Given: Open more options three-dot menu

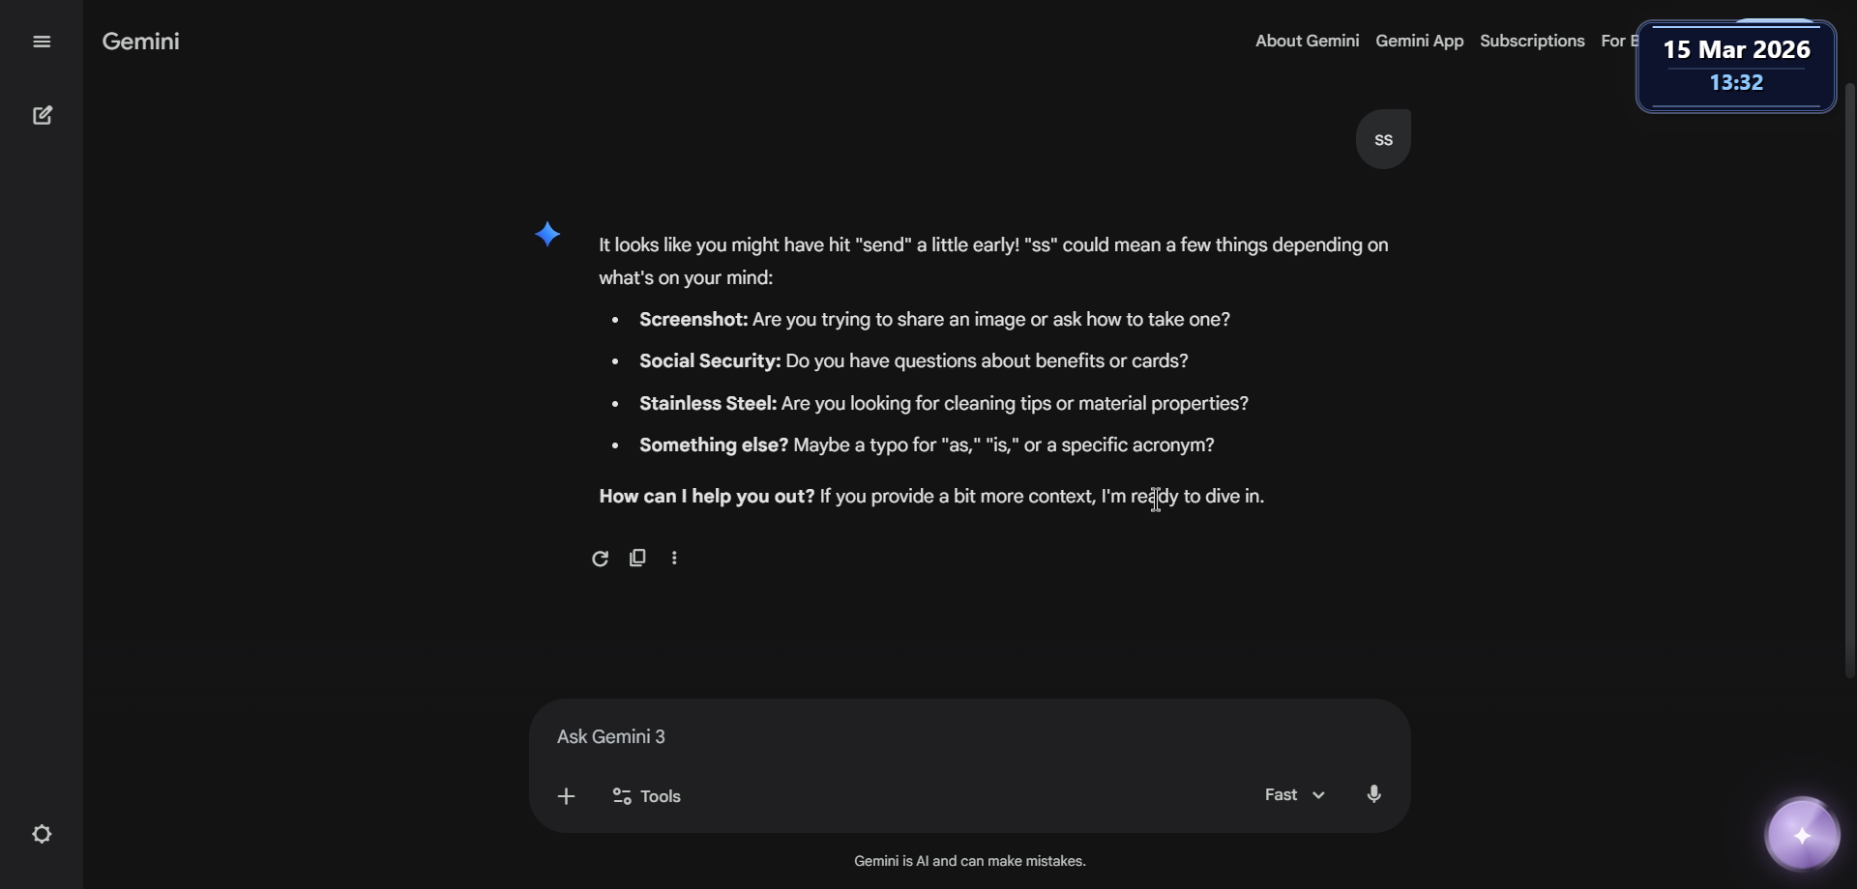Looking at the screenshot, I should [x=674, y=559].
